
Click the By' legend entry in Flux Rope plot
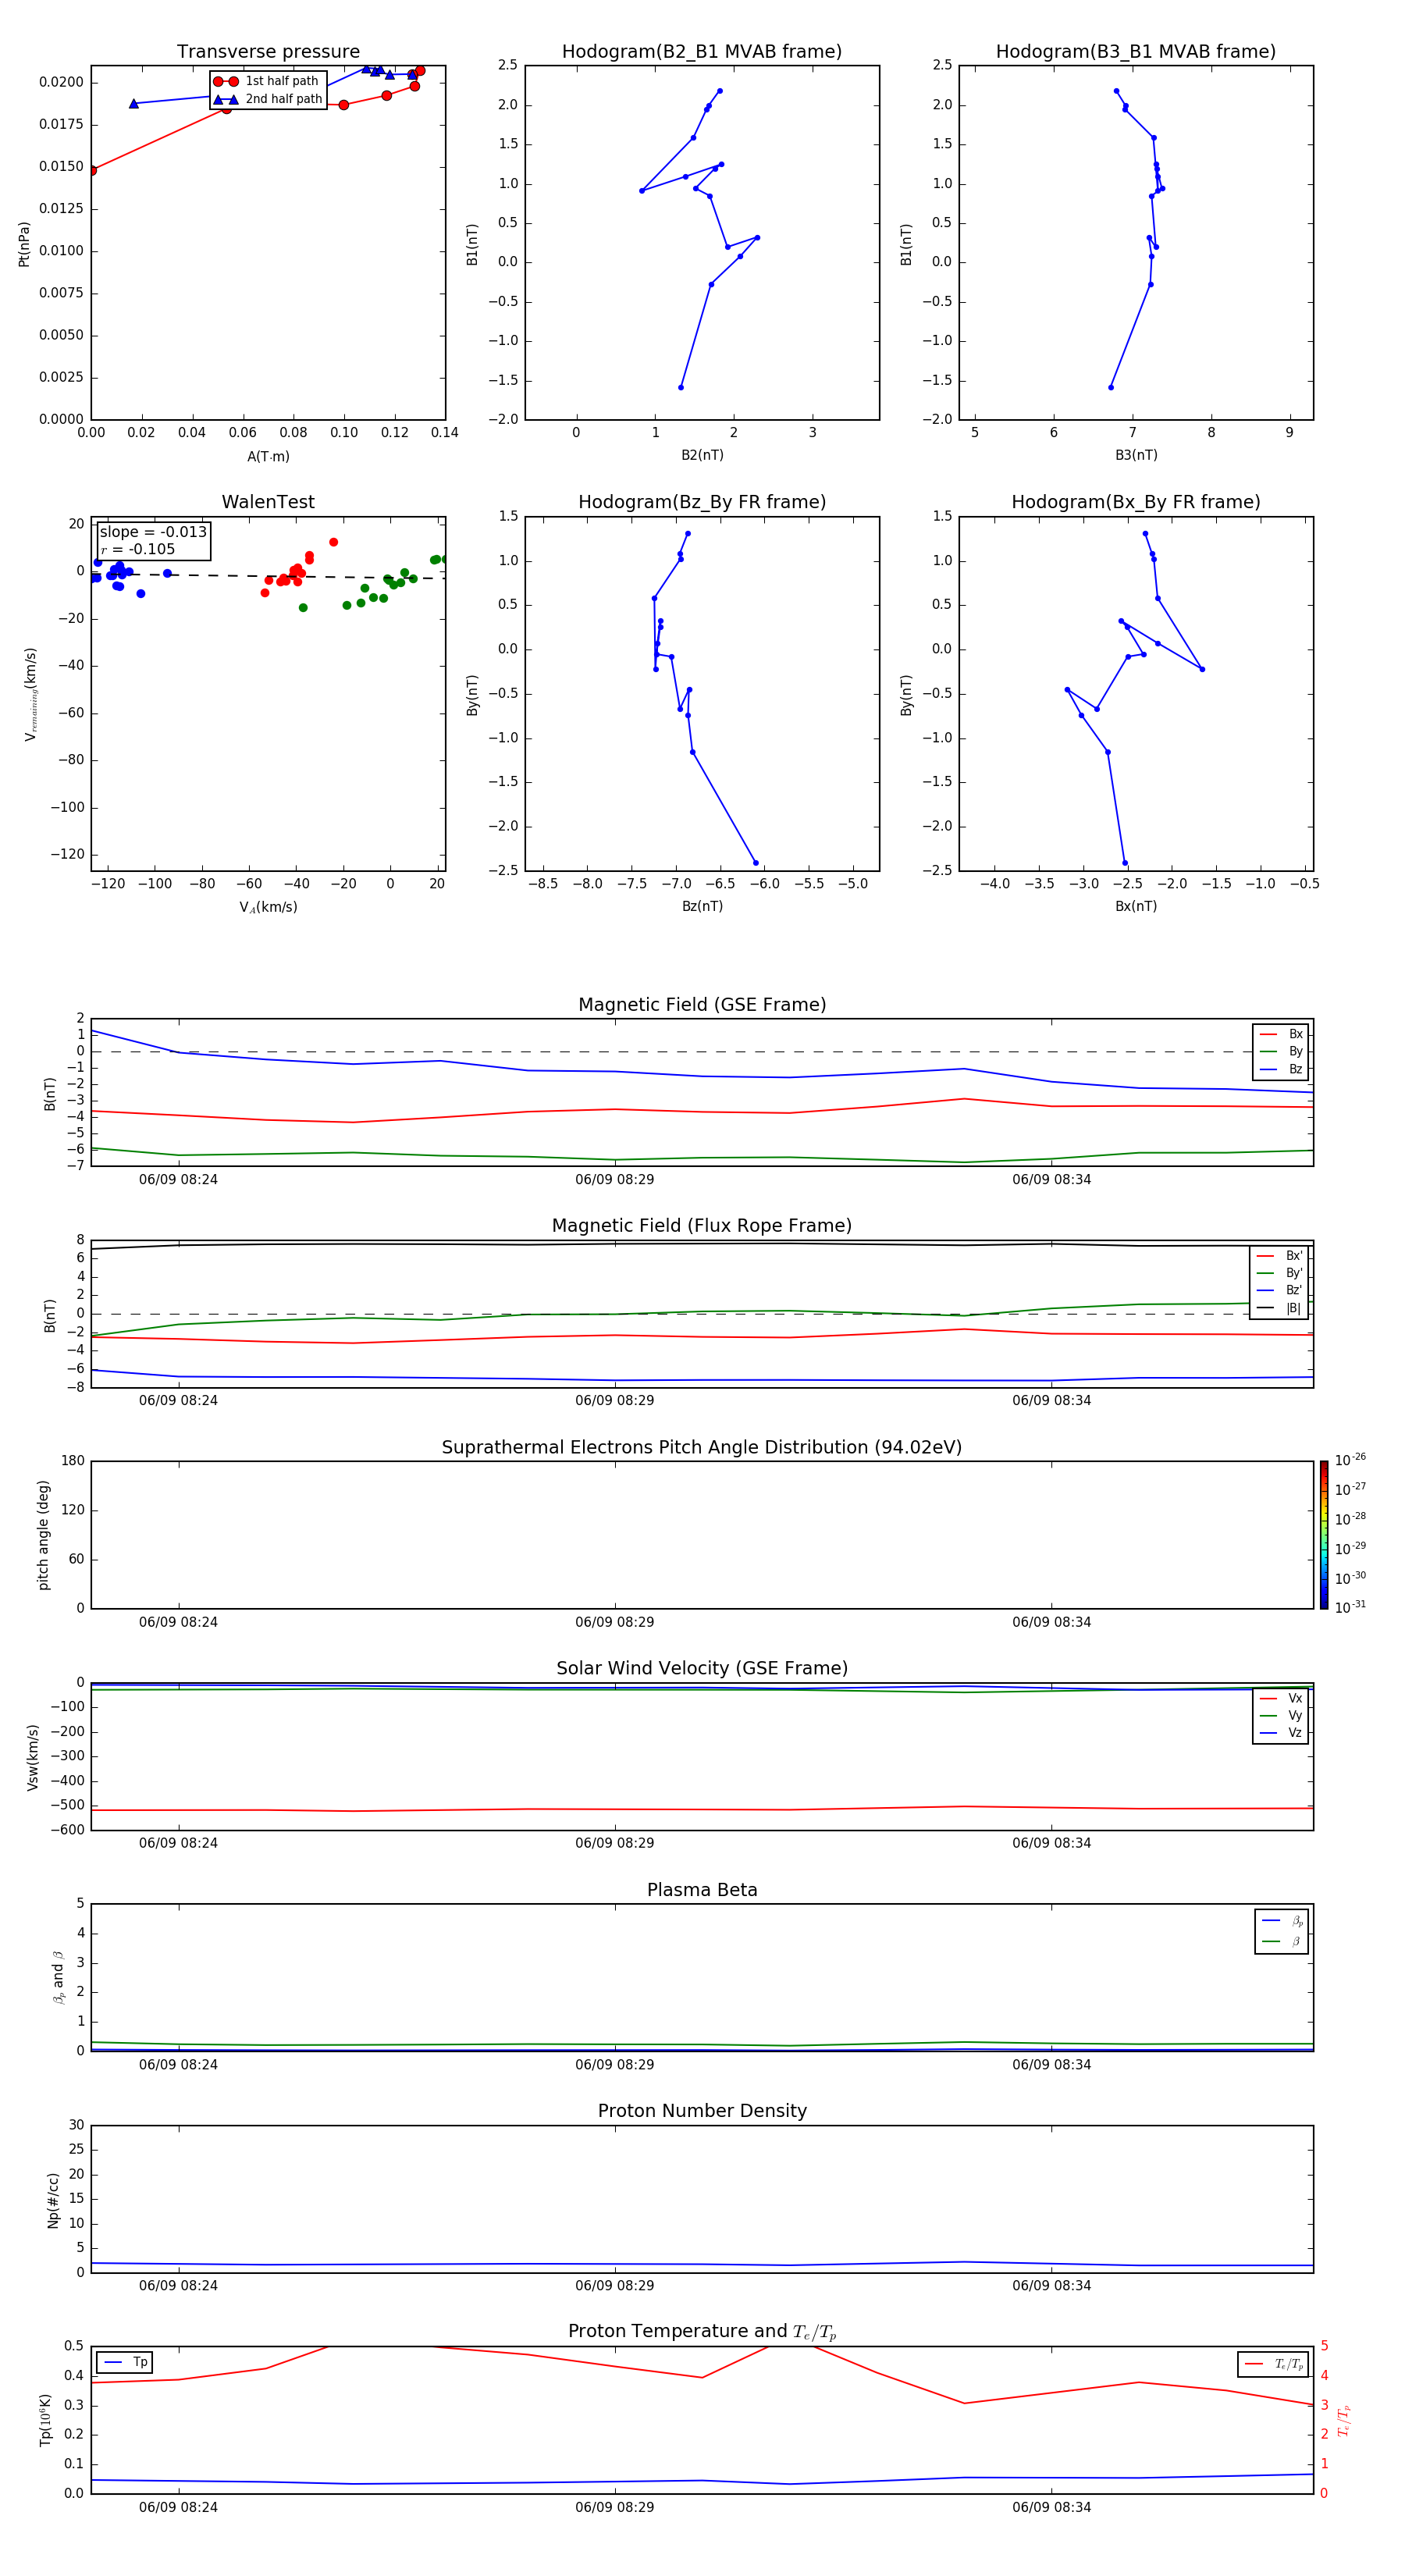click(1280, 1273)
